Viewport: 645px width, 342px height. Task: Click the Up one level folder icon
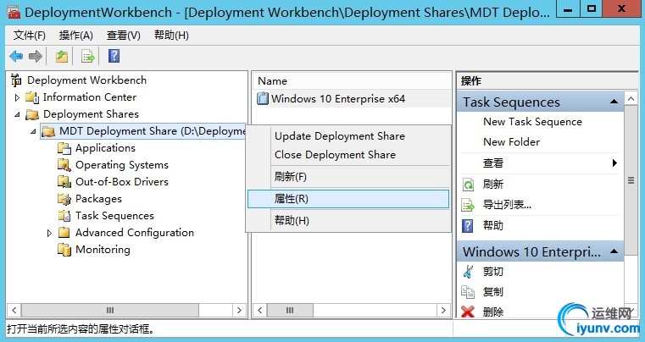(x=62, y=57)
